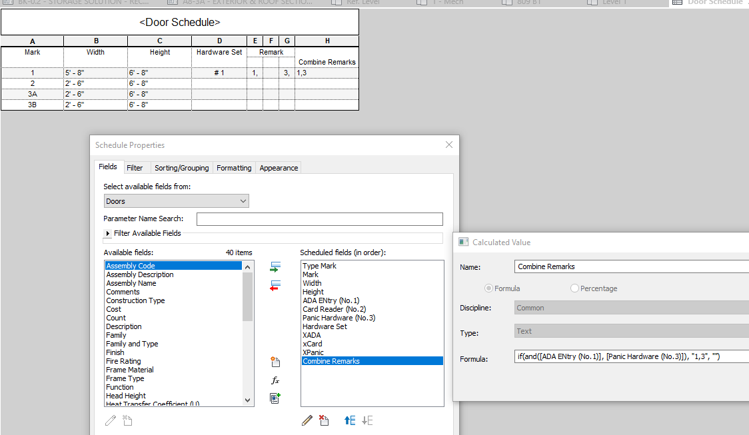The image size is (749, 435).
Task: Delete the selected scheduled field
Action: click(324, 420)
